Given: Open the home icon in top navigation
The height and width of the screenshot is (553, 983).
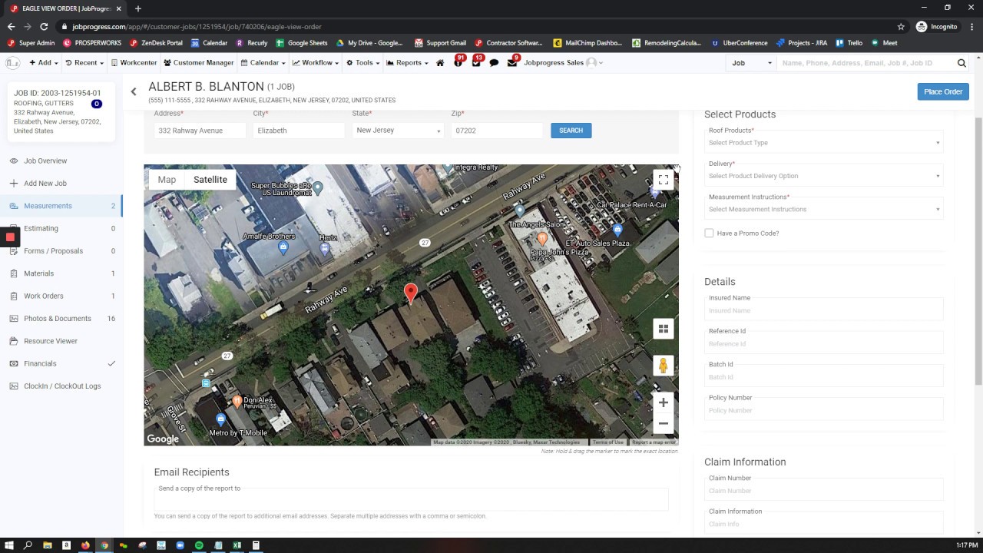Looking at the screenshot, I should (440, 63).
